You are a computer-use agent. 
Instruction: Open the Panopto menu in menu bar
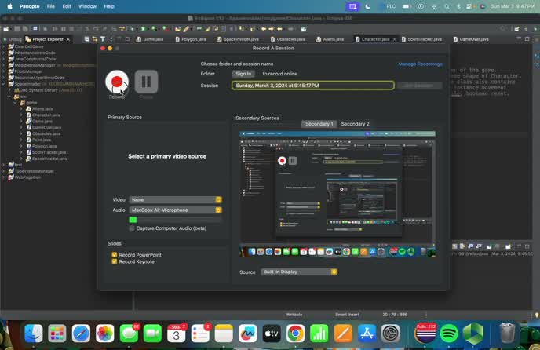(x=30, y=6)
